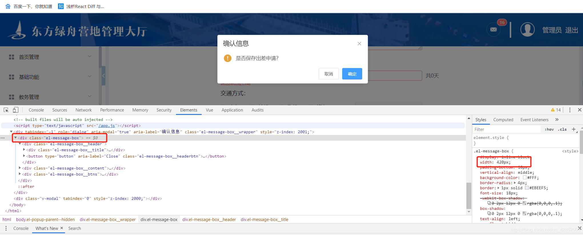
Task: Switch to the Sources tab
Action: tap(60, 110)
